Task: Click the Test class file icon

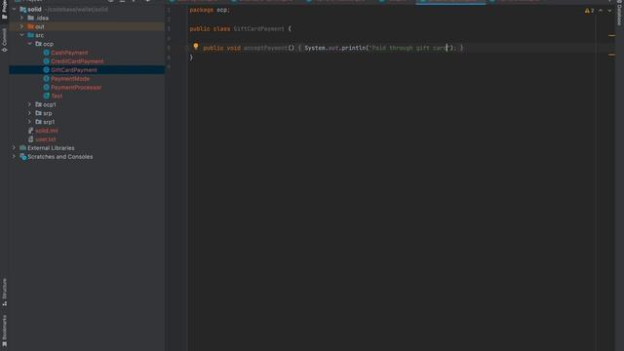Action: click(46, 96)
